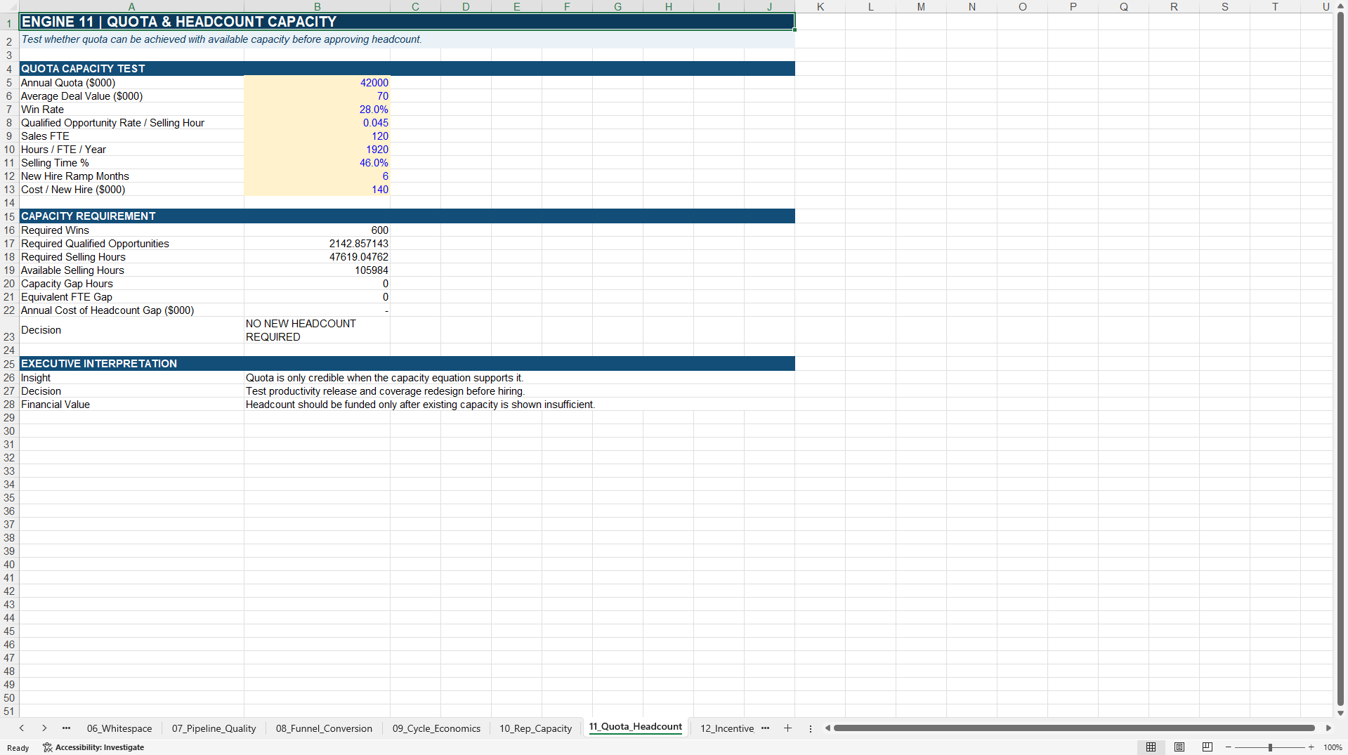
Task: Open Accessibility: Investigate status
Action: (x=93, y=747)
